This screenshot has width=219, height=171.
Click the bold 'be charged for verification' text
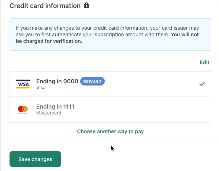(x=49, y=41)
